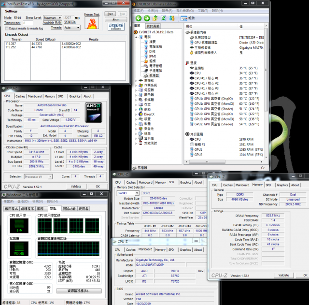The image size is (309, 305).
Task: Switch to 我的最愛 tab in EVEREST left pane
Action: pyautogui.click(x=153, y=26)
